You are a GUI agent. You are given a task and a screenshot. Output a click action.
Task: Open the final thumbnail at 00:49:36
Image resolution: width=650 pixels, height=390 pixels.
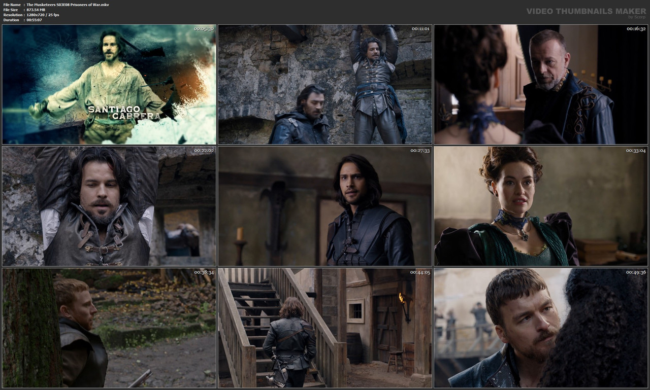(540, 328)
